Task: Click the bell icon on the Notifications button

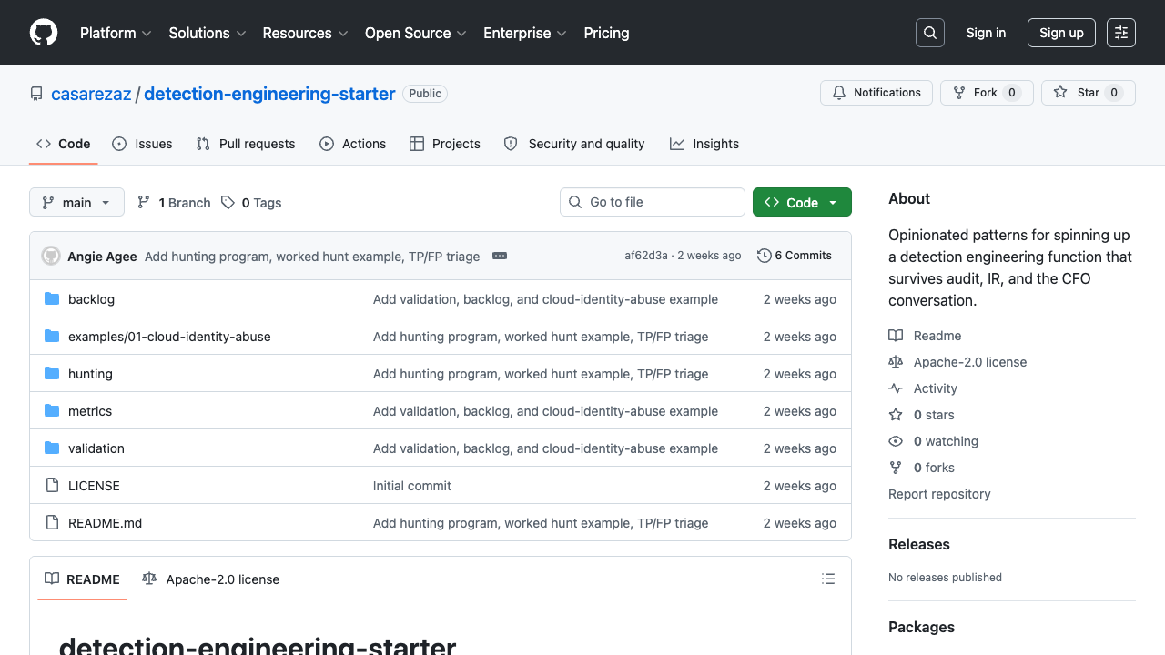Action: click(x=839, y=93)
